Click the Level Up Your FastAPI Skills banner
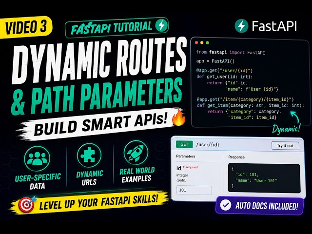This screenshot has width=312, height=234. [x=90, y=203]
